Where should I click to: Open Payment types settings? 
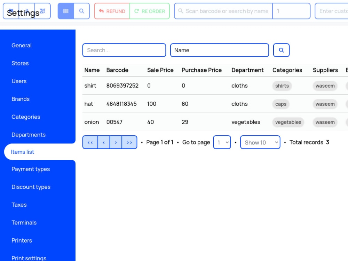click(31, 169)
